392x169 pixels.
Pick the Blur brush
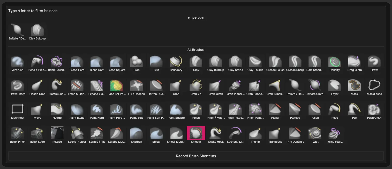pos(156,63)
